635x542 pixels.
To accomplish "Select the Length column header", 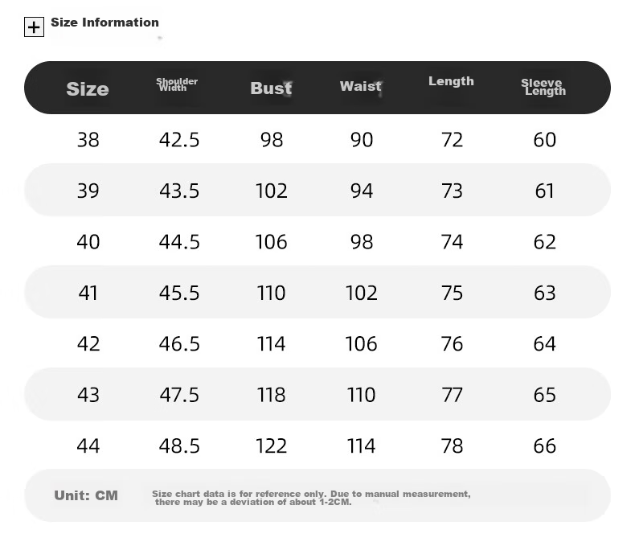I will coord(451,81).
